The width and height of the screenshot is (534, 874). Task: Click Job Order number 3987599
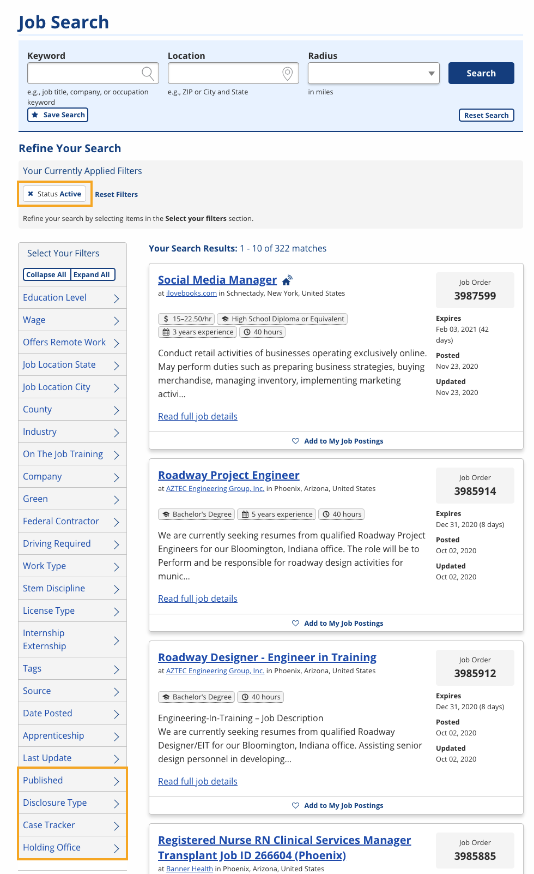tap(475, 296)
